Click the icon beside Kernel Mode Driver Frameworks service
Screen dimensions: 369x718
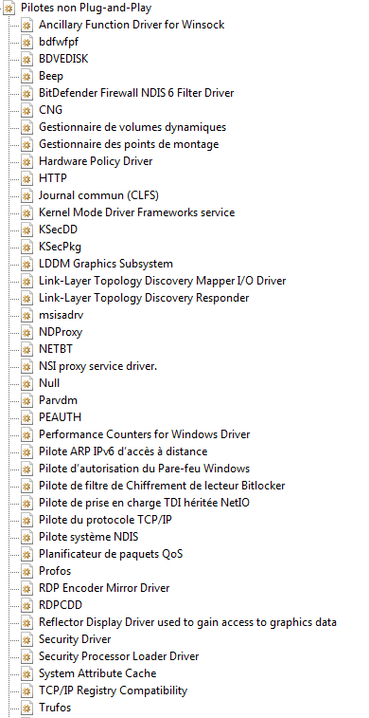[x=26, y=212]
